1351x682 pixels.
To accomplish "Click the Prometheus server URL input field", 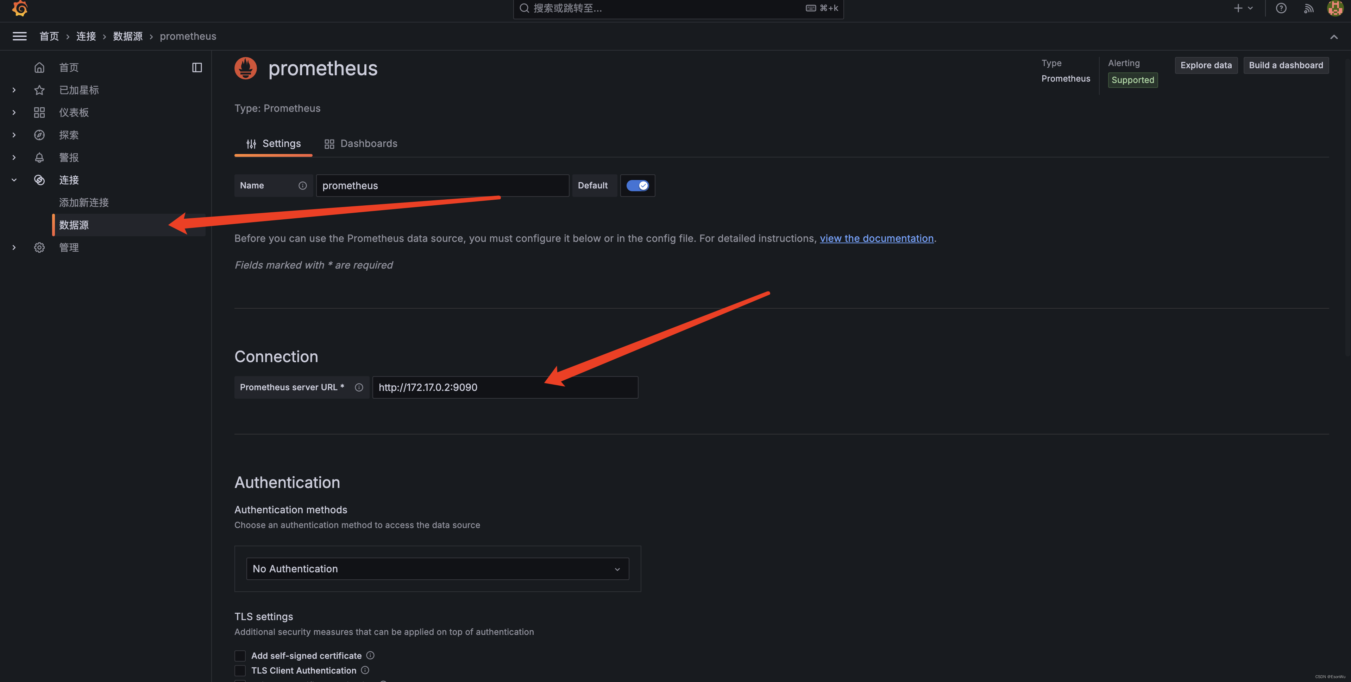I will pyautogui.click(x=505, y=388).
